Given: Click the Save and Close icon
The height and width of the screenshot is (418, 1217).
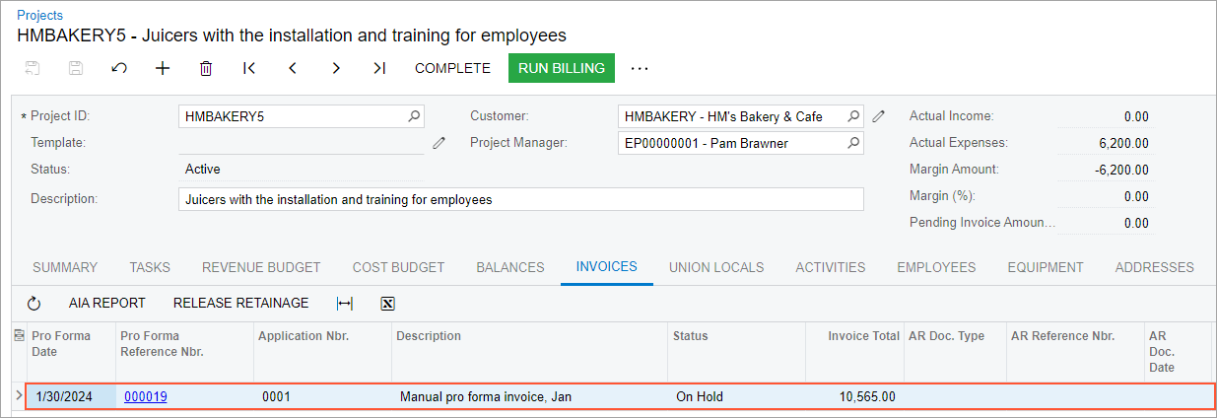Looking at the screenshot, I should click(x=33, y=68).
